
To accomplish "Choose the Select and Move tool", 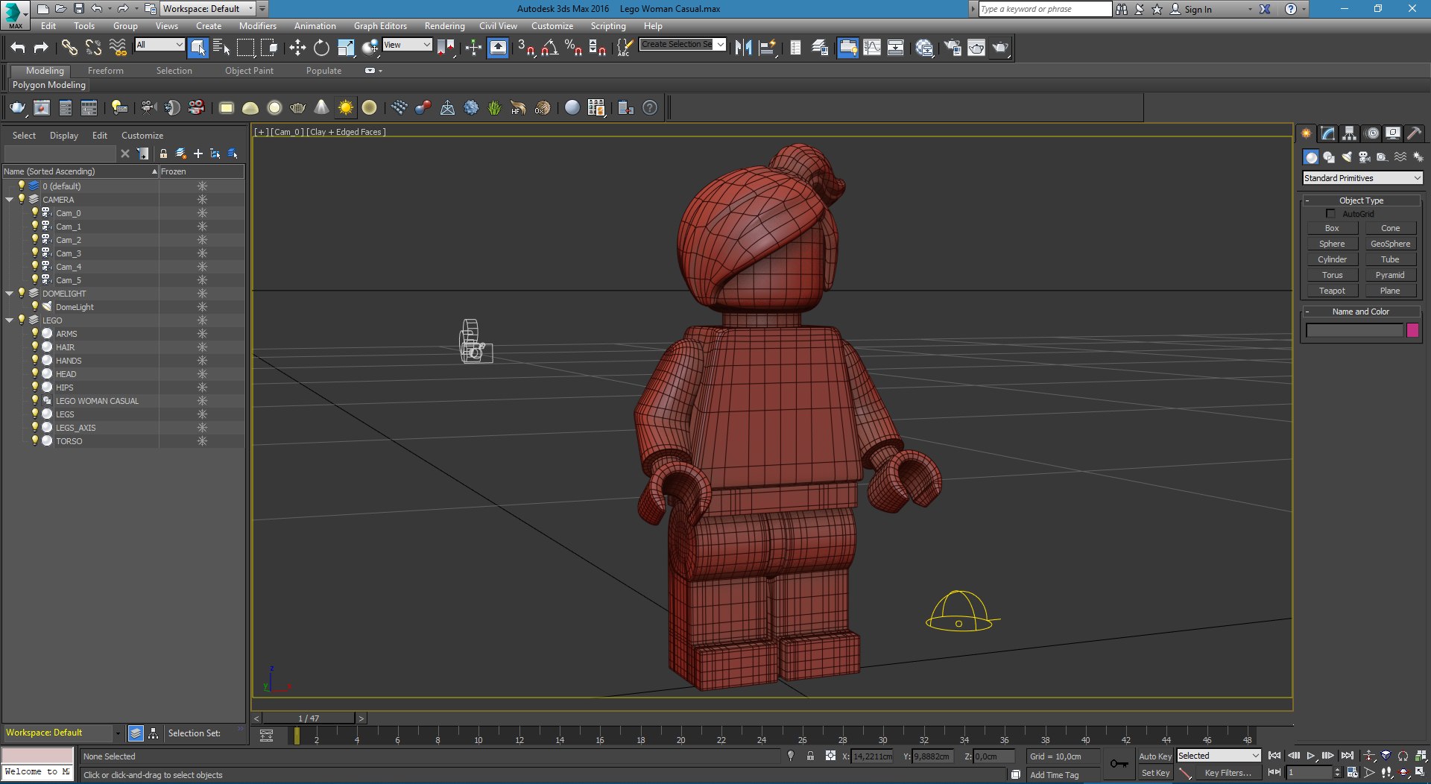I will (x=297, y=48).
